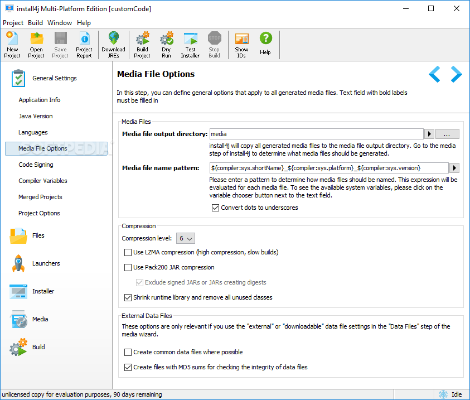Click the Media file name pattern field
Viewport: 470px width, 400px height.
[329, 168]
